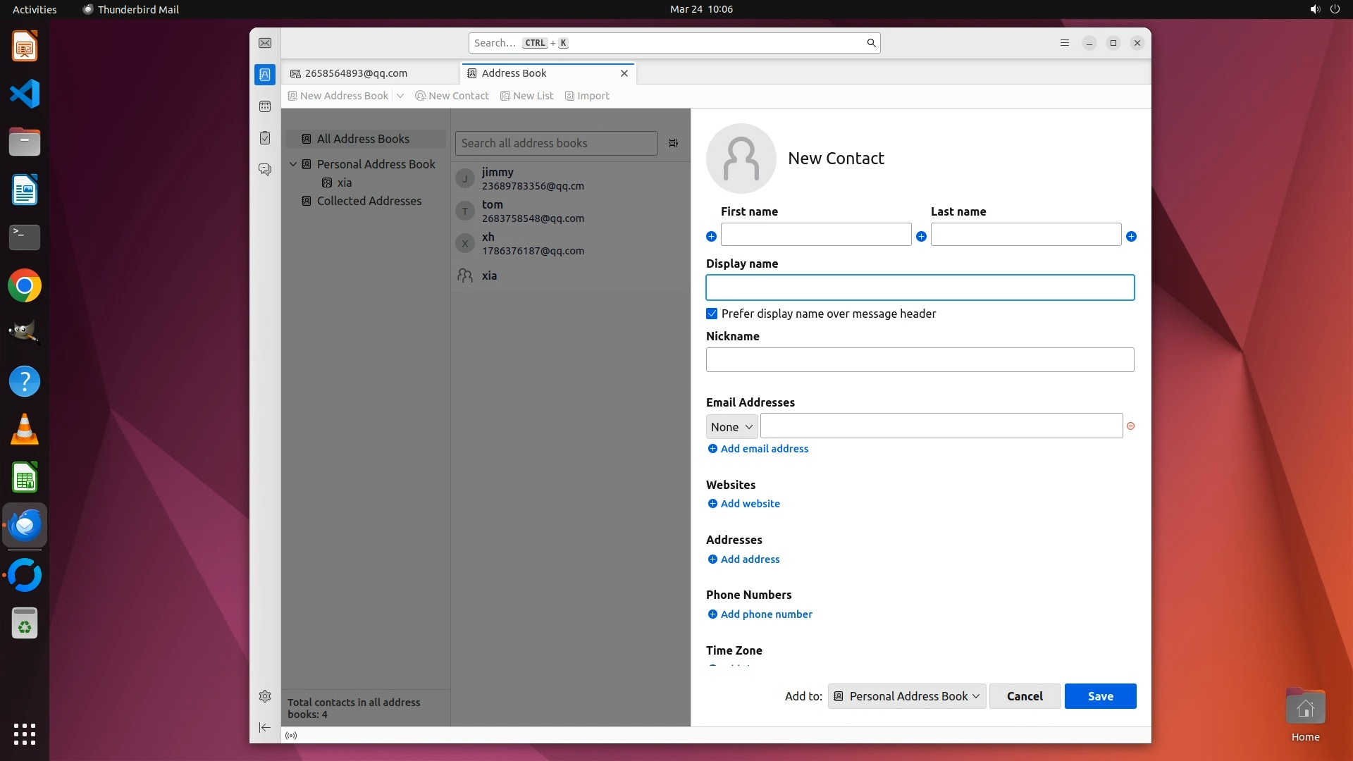The height and width of the screenshot is (761, 1353).
Task: Open the email type None dropdown
Action: point(731,426)
